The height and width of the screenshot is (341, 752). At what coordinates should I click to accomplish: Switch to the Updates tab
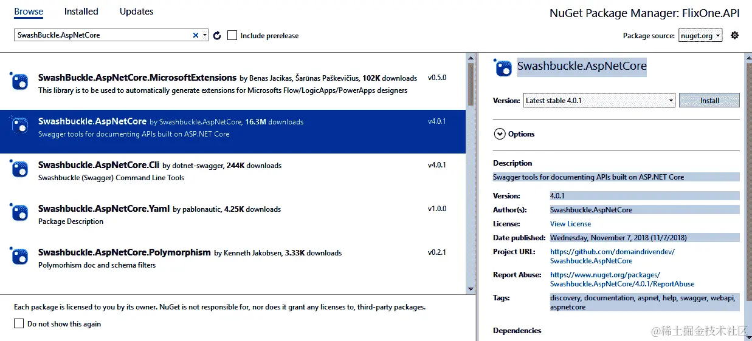coord(136,12)
